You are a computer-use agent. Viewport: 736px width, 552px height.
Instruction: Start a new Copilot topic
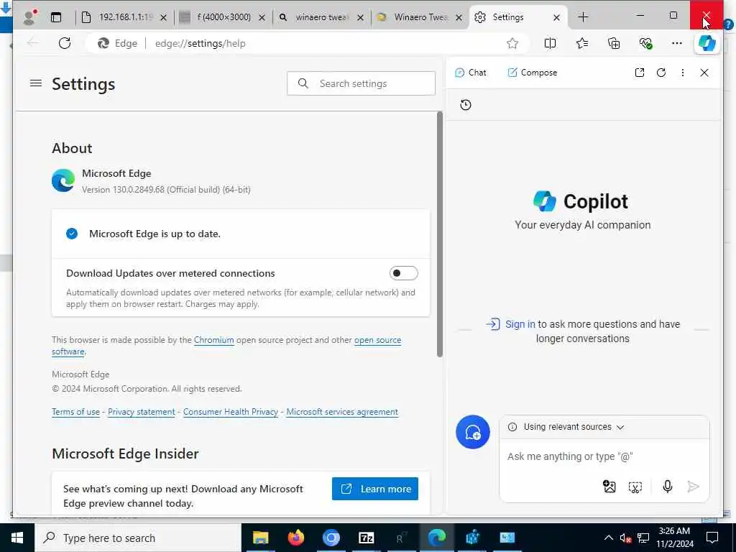pyautogui.click(x=473, y=432)
